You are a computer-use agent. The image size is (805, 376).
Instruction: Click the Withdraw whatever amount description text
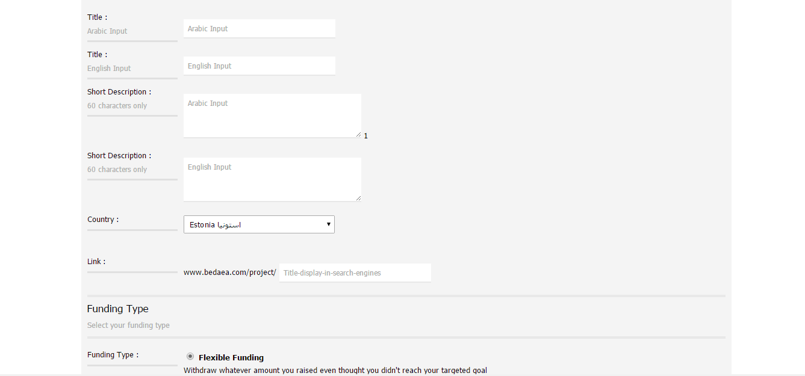tap(335, 371)
